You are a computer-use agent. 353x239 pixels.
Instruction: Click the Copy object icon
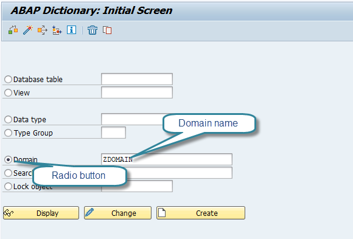pos(107,30)
